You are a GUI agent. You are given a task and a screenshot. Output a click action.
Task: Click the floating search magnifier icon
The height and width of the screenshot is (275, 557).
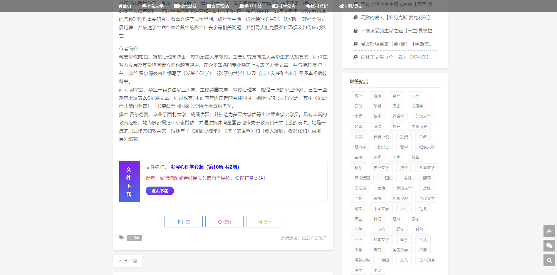tap(549, 260)
